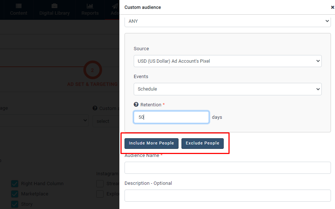Close the Custom audience panel

point(332,7)
